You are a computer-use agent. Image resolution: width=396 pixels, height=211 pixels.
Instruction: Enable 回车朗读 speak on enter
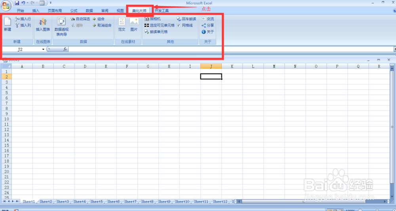(187, 19)
